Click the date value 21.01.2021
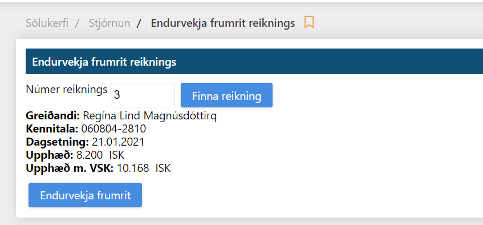This screenshot has width=483, height=225. click(x=118, y=142)
